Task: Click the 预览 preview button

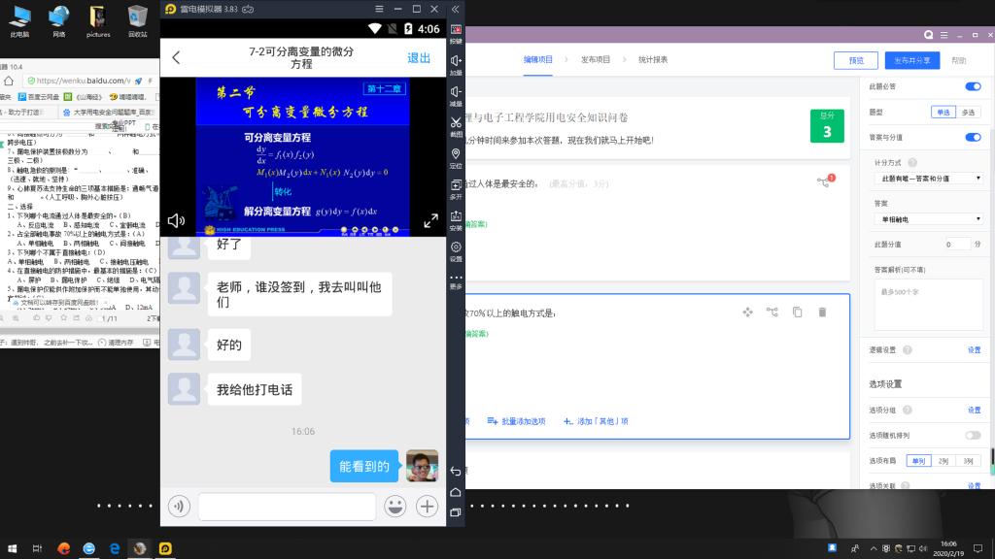Action: coord(855,60)
